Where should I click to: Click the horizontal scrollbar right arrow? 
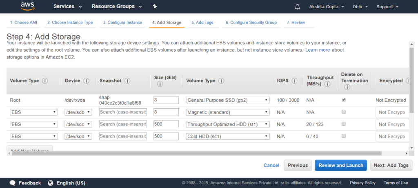coord(407,153)
